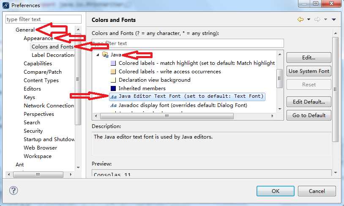This screenshot has height=206, width=344.
Task: Collapse the Java tree node
Action: [98, 55]
